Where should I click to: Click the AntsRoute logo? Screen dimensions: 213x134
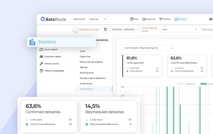[x=53, y=19]
